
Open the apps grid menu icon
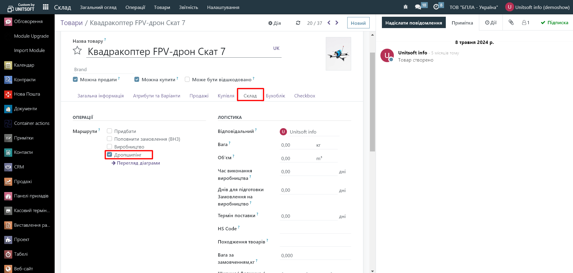coord(46,7)
